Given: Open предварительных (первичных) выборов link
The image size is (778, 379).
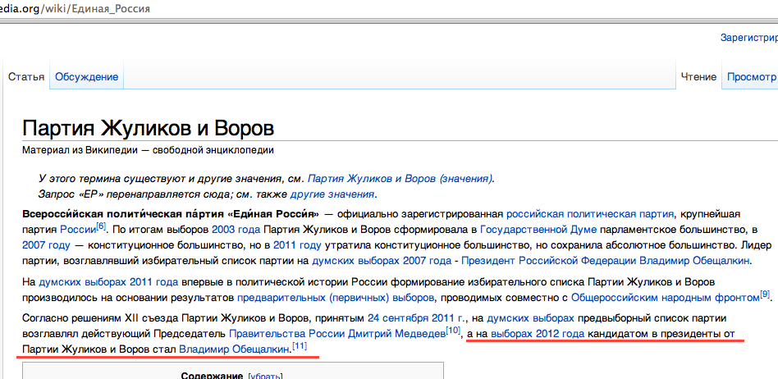Looking at the screenshot, I should pos(336,298).
